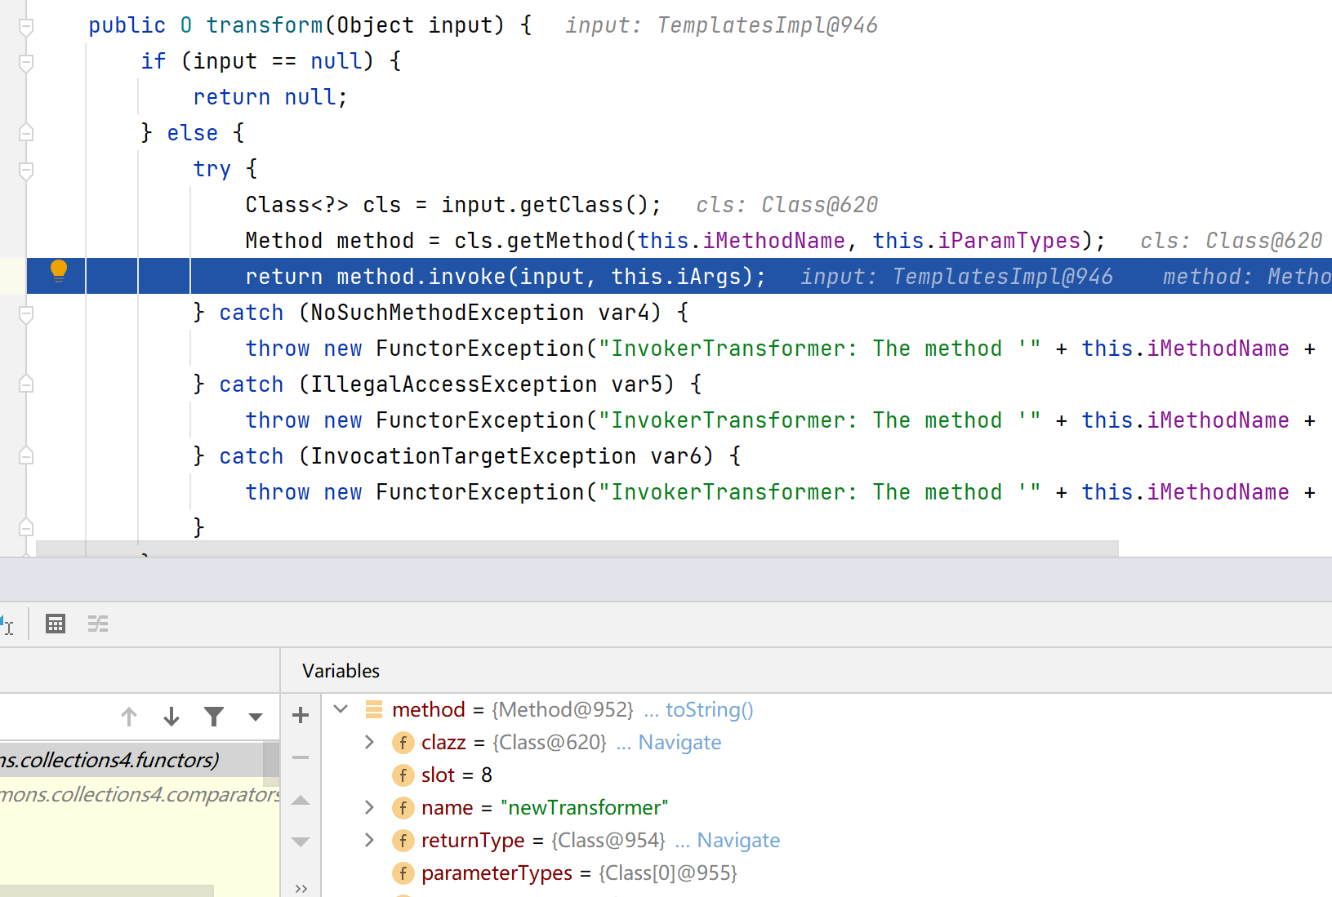Click the return null statement
The height and width of the screenshot is (897, 1332).
(x=270, y=97)
